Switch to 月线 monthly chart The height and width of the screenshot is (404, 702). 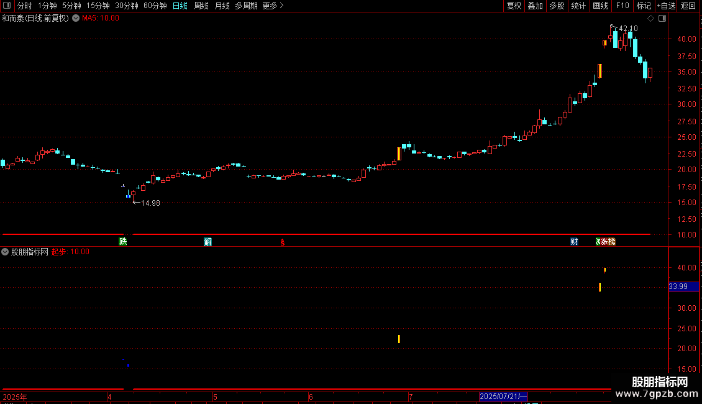[222, 6]
